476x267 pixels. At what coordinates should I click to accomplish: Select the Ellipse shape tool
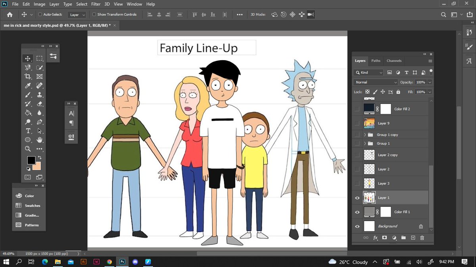click(28, 140)
